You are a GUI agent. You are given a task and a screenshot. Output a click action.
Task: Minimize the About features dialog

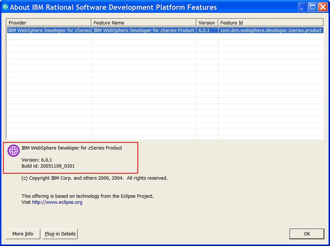tap(302, 7)
